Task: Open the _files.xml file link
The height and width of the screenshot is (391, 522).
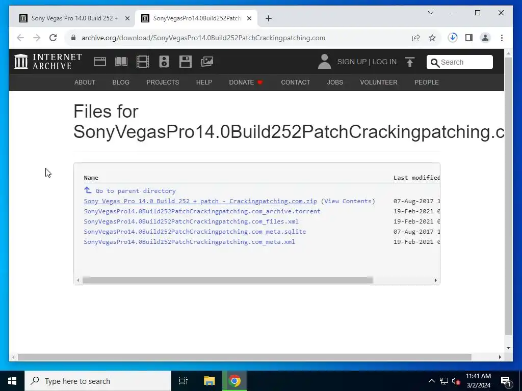Action: point(191,221)
